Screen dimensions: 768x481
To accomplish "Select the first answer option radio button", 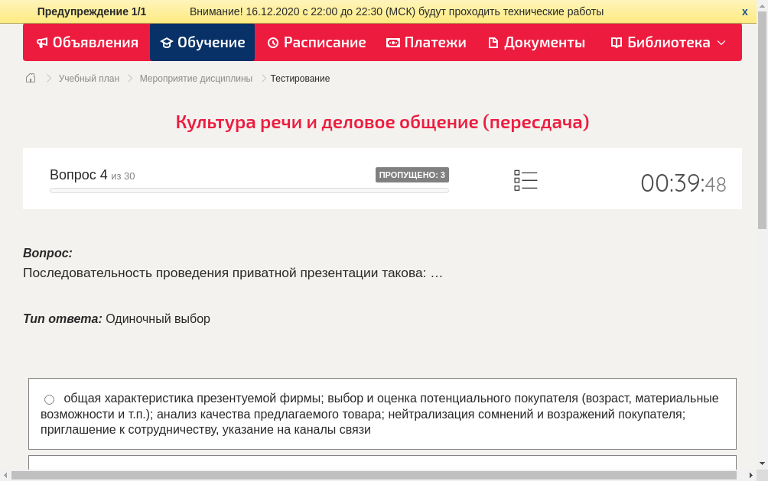I will pyautogui.click(x=49, y=399).
